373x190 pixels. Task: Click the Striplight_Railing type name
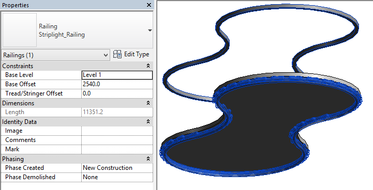point(62,35)
